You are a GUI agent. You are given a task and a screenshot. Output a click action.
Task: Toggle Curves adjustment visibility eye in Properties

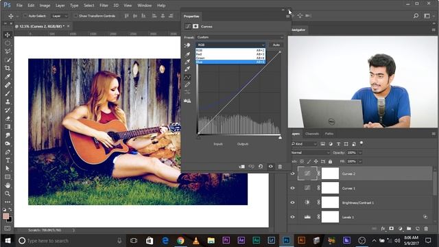[x=270, y=167]
